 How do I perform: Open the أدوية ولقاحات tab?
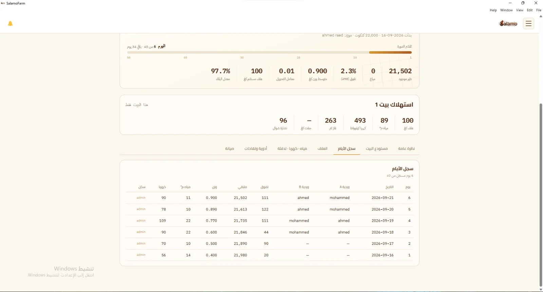[x=256, y=149]
